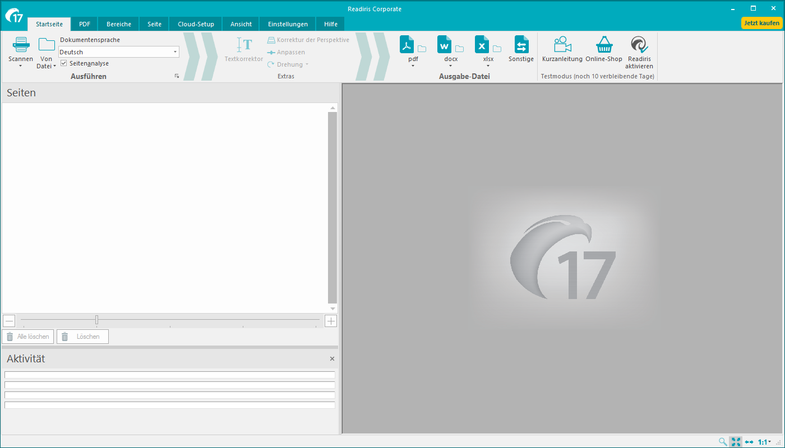Open the Dokumentensprache Deutsch dropdown
The image size is (785, 448).
click(175, 52)
